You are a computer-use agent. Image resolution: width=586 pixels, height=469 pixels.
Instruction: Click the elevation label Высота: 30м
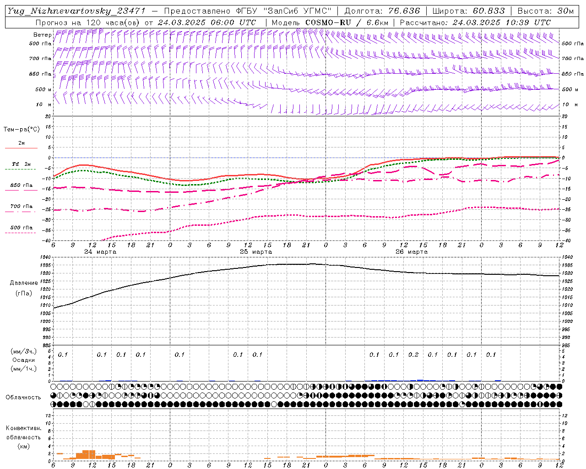[x=546, y=11]
